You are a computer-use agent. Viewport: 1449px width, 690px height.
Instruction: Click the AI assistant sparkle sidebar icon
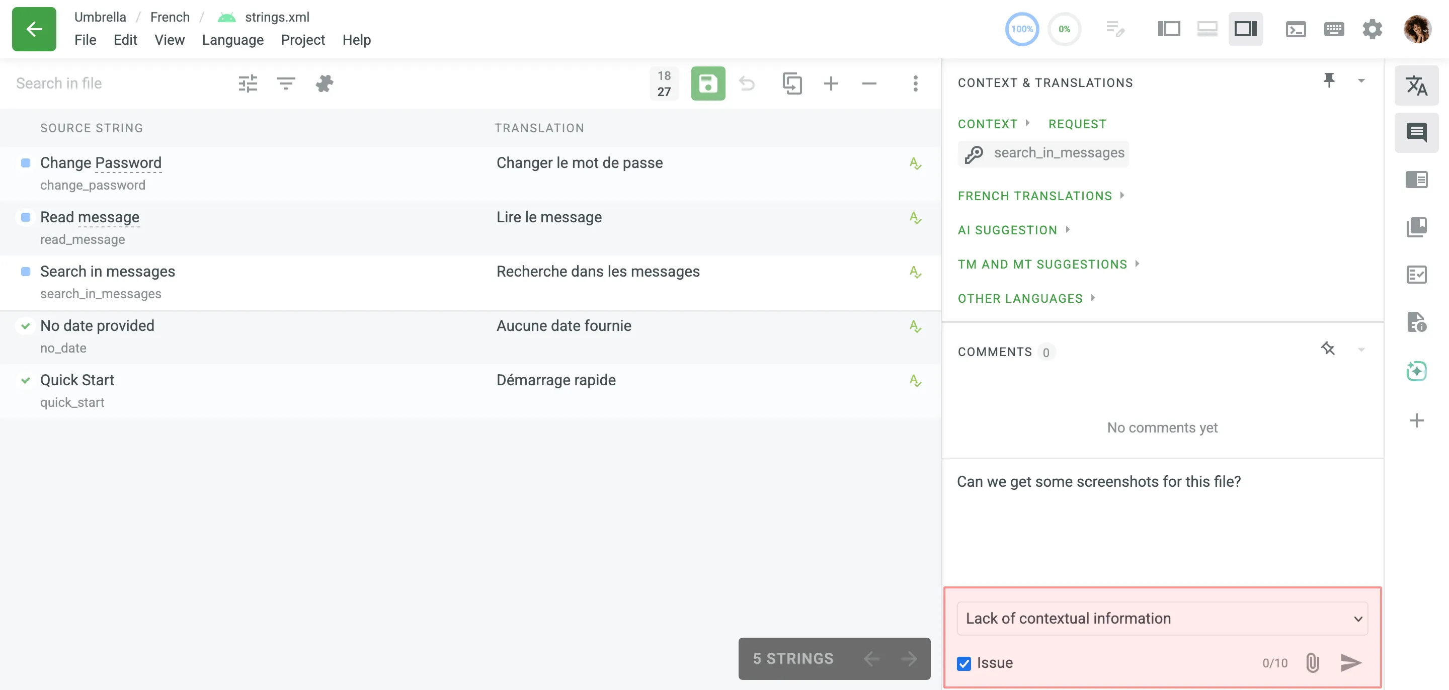pos(1416,371)
